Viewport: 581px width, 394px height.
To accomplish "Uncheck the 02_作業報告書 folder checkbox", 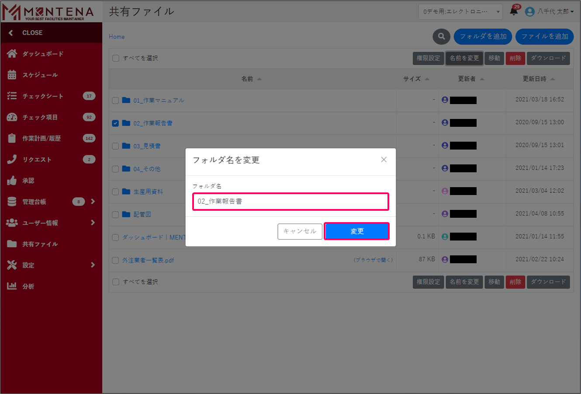I will tap(115, 123).
